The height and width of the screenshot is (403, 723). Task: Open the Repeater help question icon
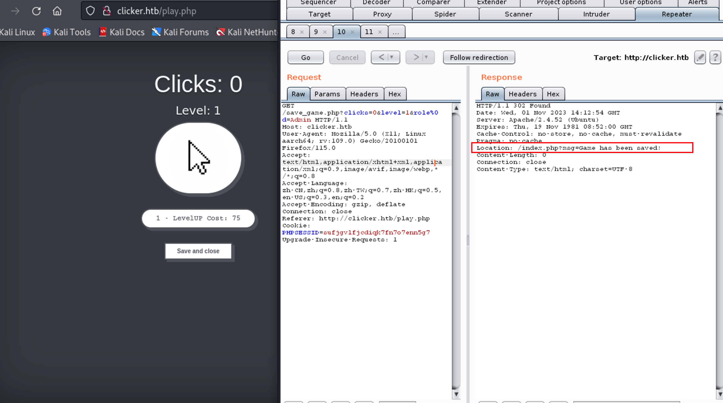tap(715, 57)
